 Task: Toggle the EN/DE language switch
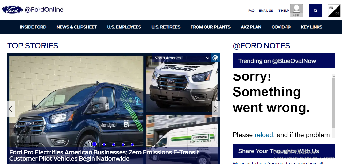click(334, 11)
